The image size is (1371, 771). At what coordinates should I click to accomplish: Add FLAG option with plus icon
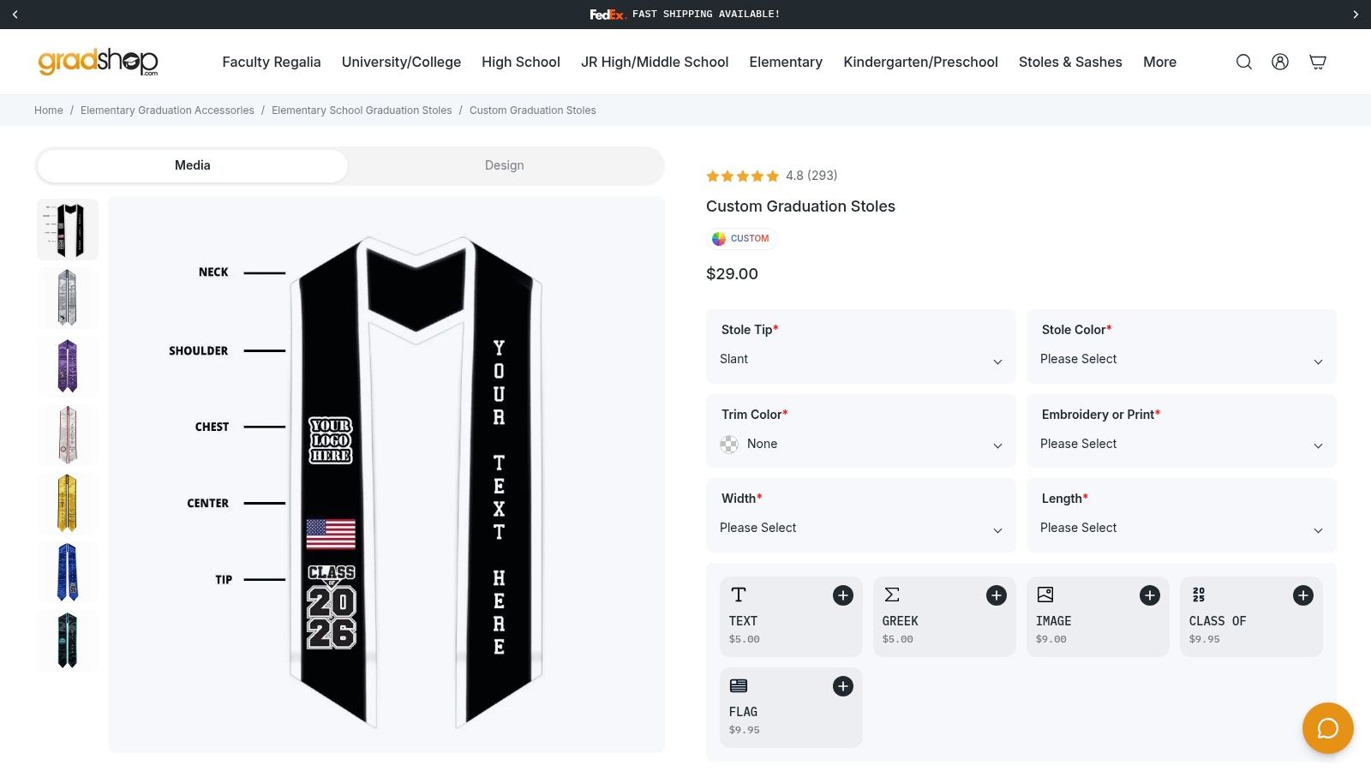(843, 686)
